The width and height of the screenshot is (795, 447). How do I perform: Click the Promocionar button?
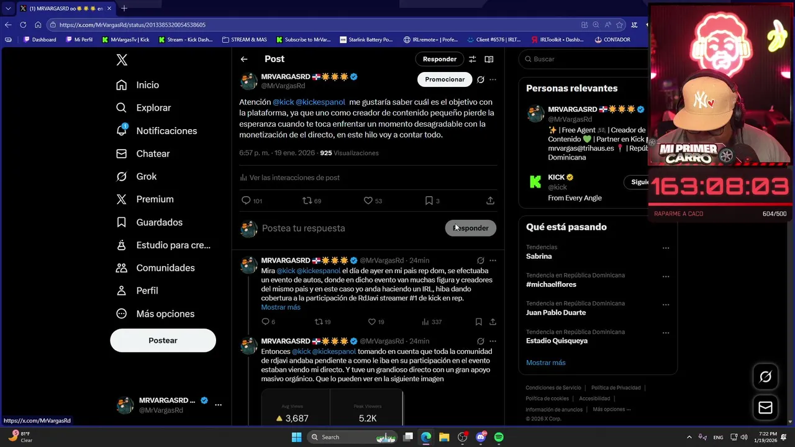point(445,79)
